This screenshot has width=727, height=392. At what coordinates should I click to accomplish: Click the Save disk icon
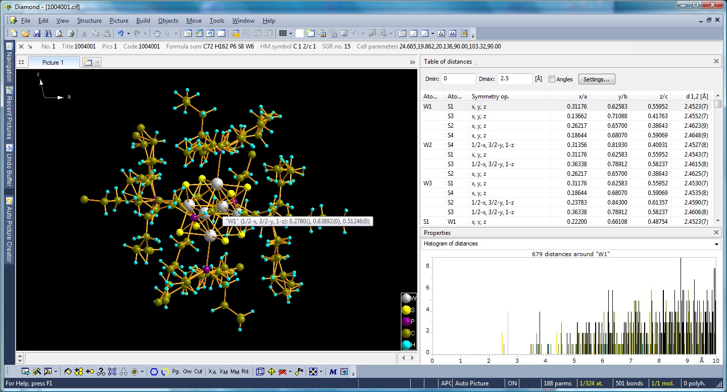pyautogui.click(x=36, y=33)
